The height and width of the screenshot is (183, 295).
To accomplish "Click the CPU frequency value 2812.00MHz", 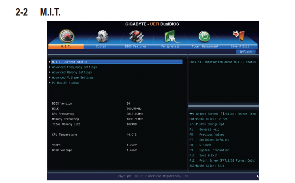I will (x=135, y=114).
